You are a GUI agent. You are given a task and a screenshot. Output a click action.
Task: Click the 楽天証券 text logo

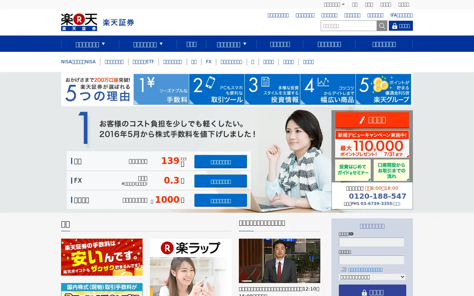coord(118,23)
